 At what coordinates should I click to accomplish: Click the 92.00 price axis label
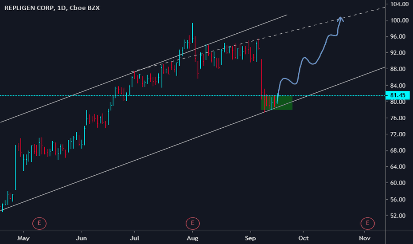[x=398, y=53]
